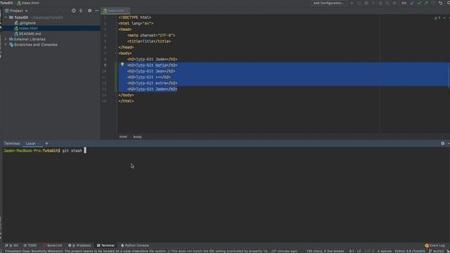Click the Git push arrow icon

click(x=426, y=3)
